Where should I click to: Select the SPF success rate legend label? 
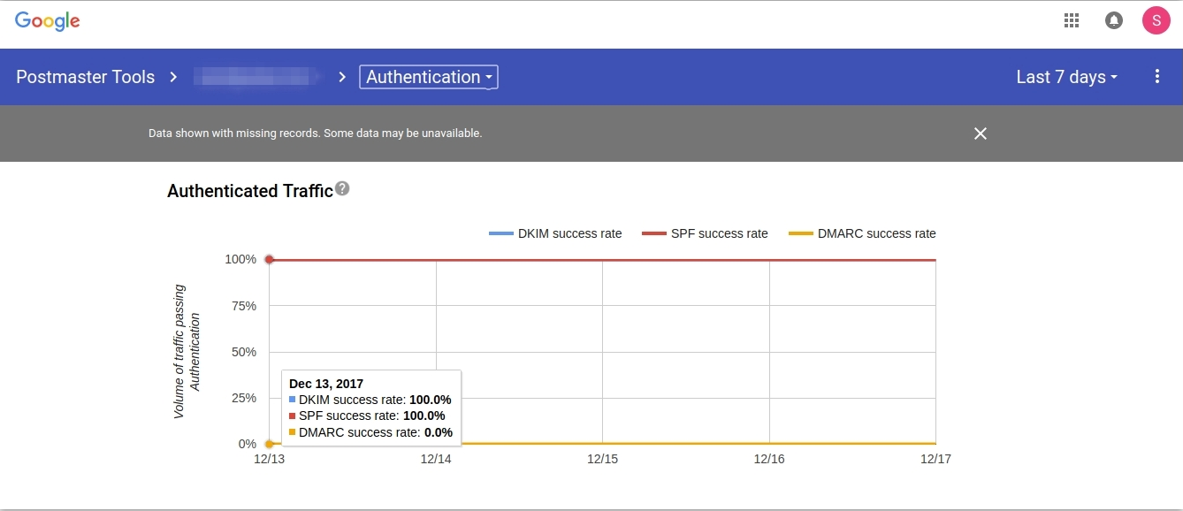point(719,234)
